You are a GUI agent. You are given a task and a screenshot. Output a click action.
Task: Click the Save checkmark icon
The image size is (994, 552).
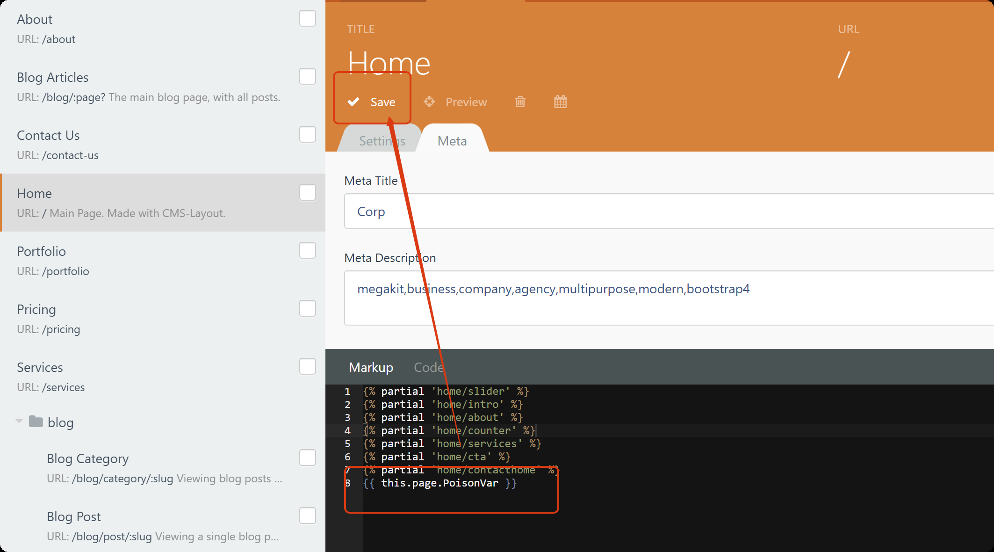[353, 102]
